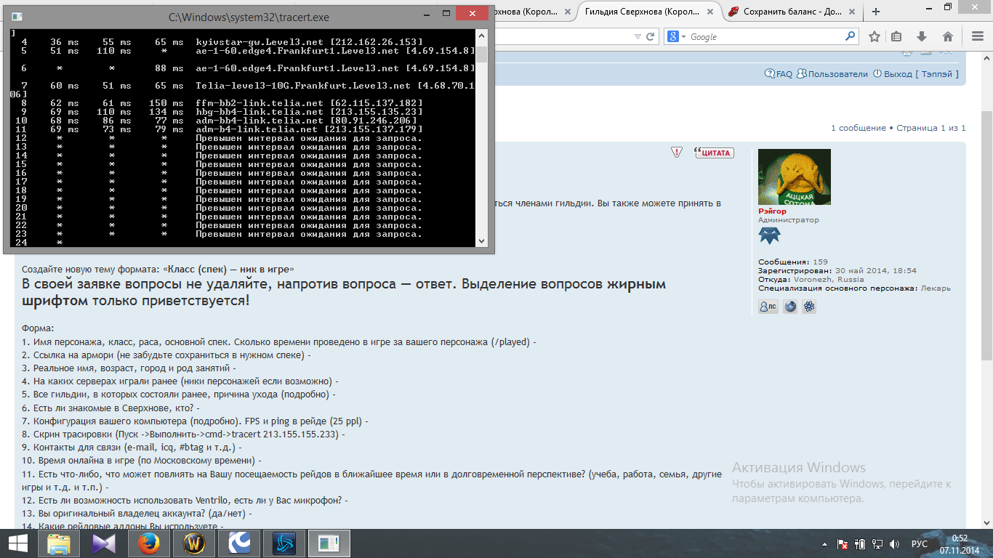The height and width of the screenshot is (558, 993).
Task: Open the tracert window system menu icon
Action: [16, 15]
